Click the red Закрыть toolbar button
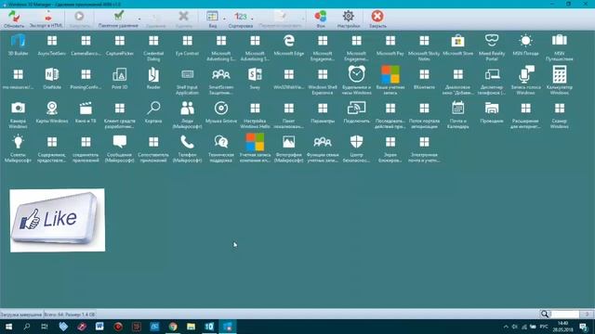Viewport: 595px width, 334px height. [x=377, y=19]
